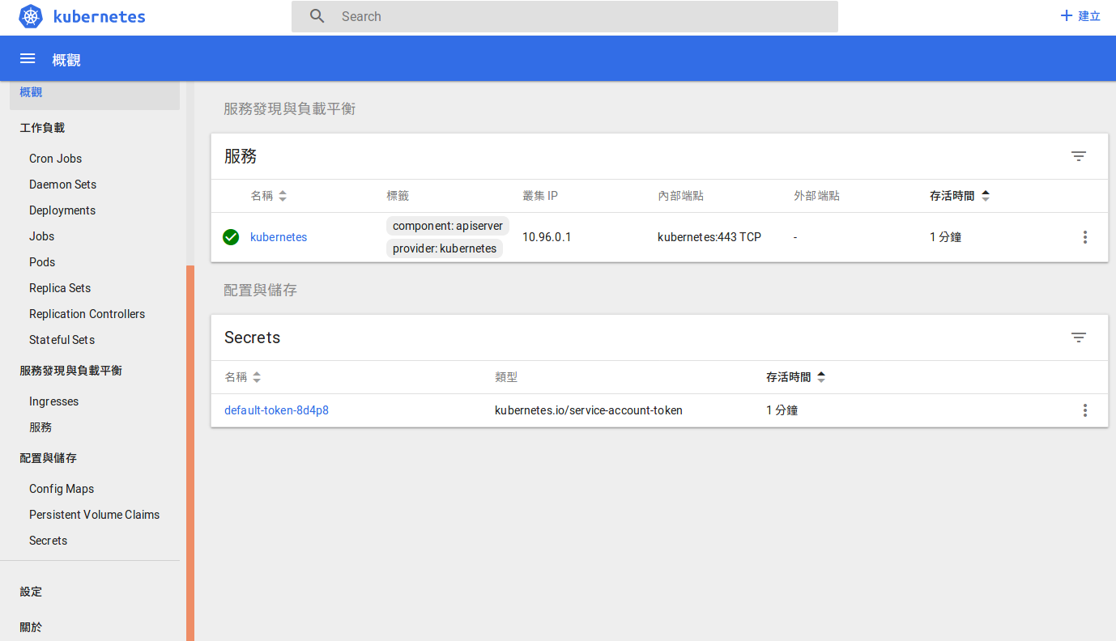Go to Daemon Sets
The image size is (1116, 641).
click(x=62, y=185)
